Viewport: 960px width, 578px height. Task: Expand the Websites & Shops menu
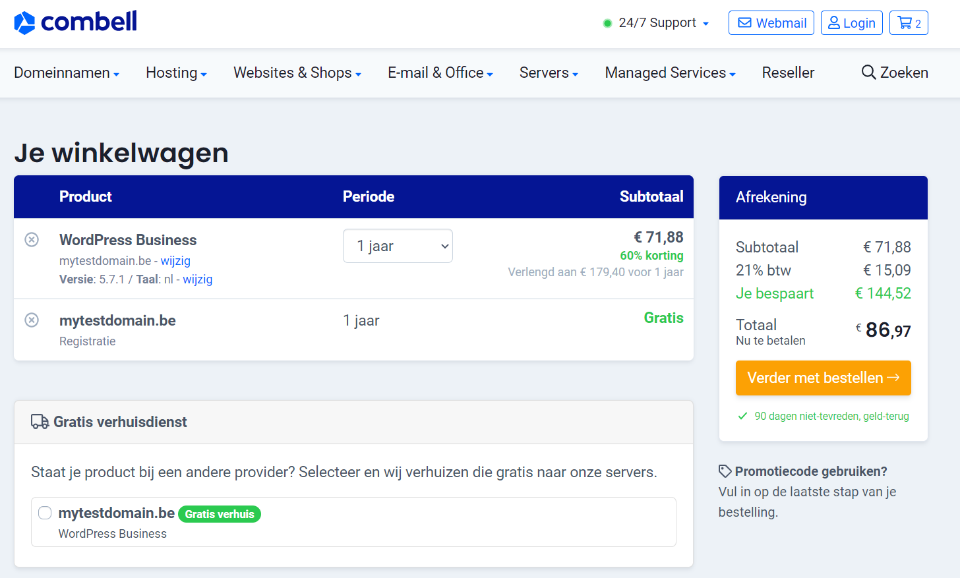(297, 72)
